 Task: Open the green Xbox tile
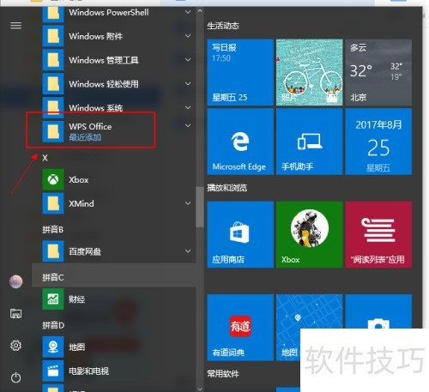tap(309, 234)
